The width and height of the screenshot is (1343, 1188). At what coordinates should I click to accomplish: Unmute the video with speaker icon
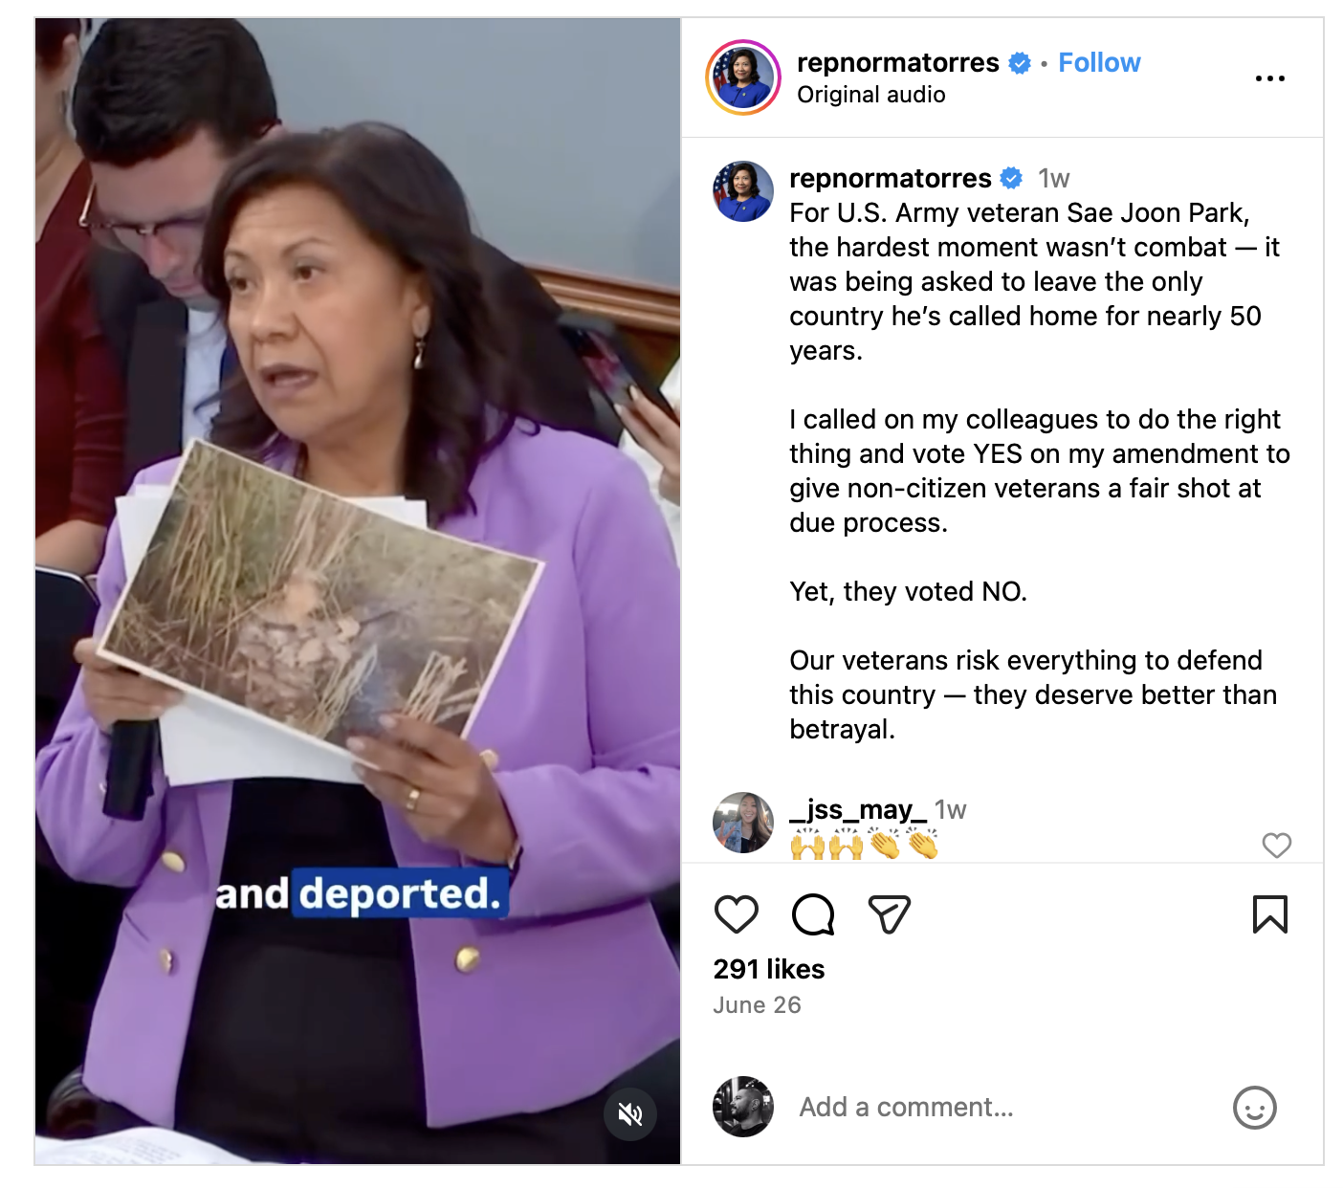click(x=630, y=1113)
